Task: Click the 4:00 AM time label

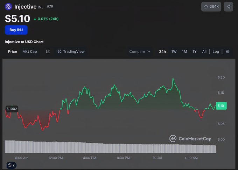Action: pos(191,158)
